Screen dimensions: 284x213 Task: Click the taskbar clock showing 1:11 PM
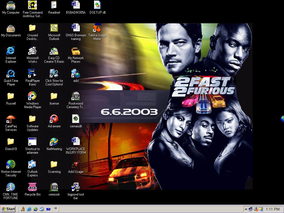[272, 209]
